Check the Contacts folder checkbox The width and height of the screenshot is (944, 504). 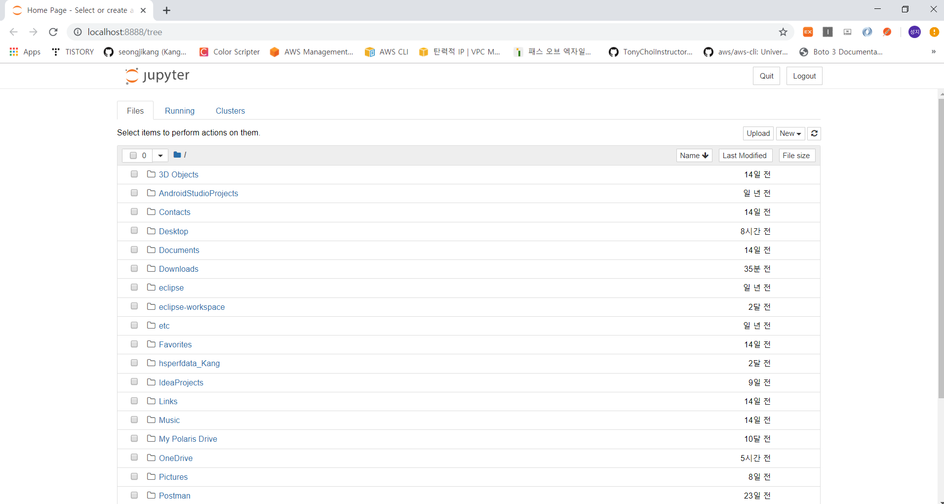point(134,211)
